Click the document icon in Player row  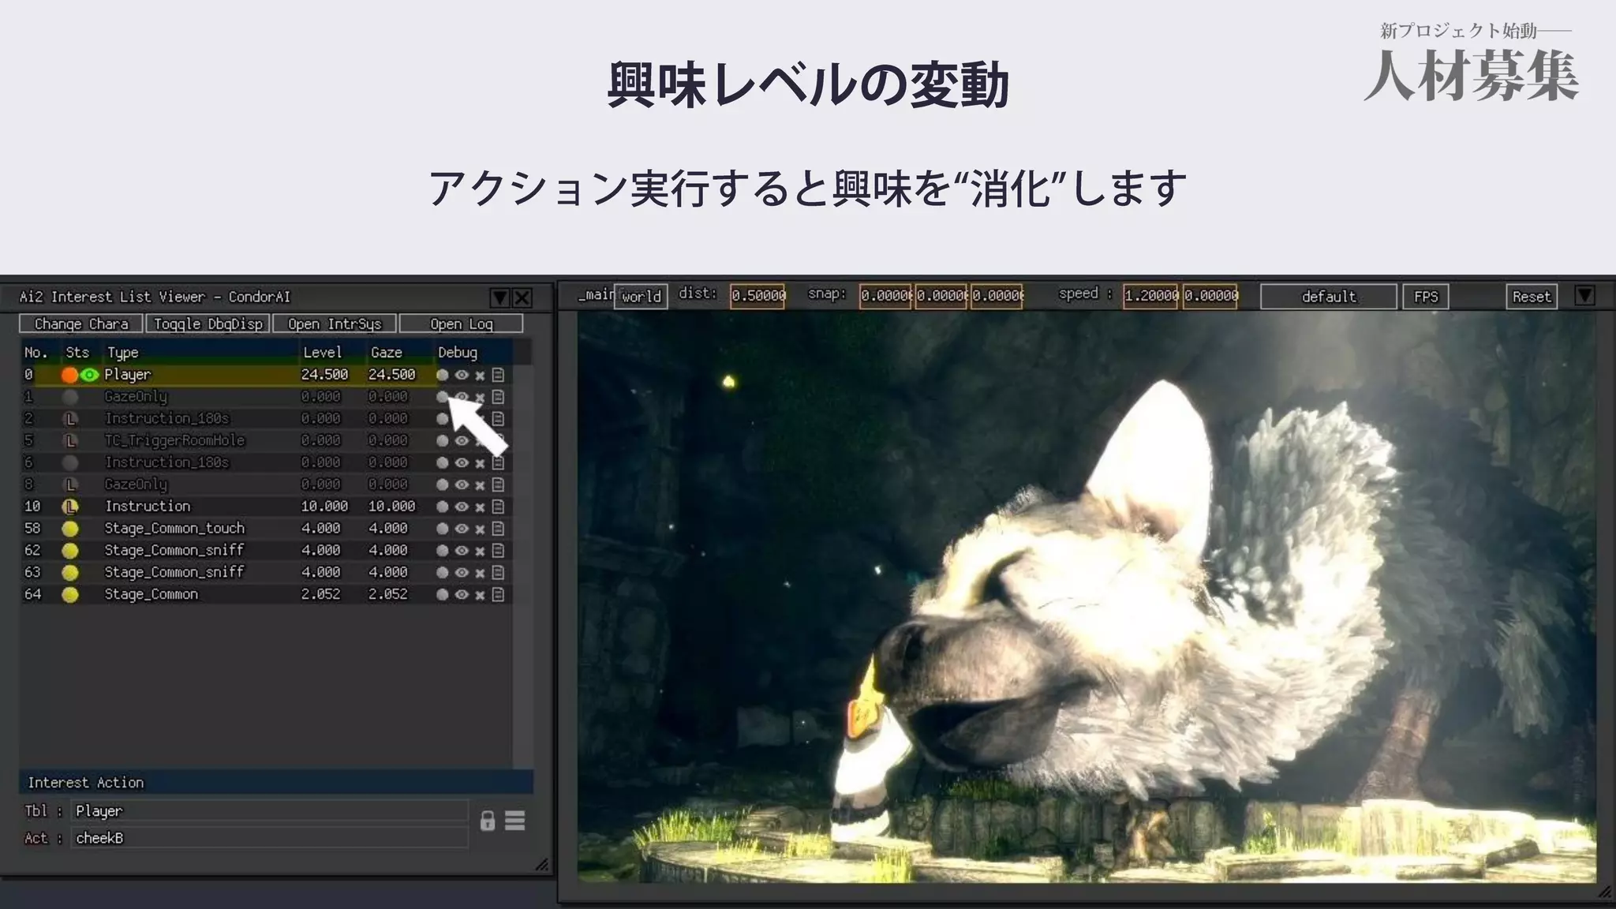point(498,375)
